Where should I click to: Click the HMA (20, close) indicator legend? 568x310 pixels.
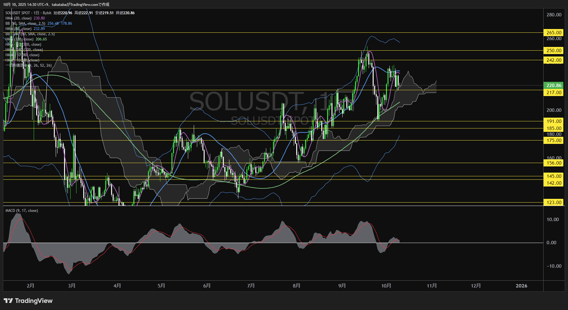pos(19,18)
